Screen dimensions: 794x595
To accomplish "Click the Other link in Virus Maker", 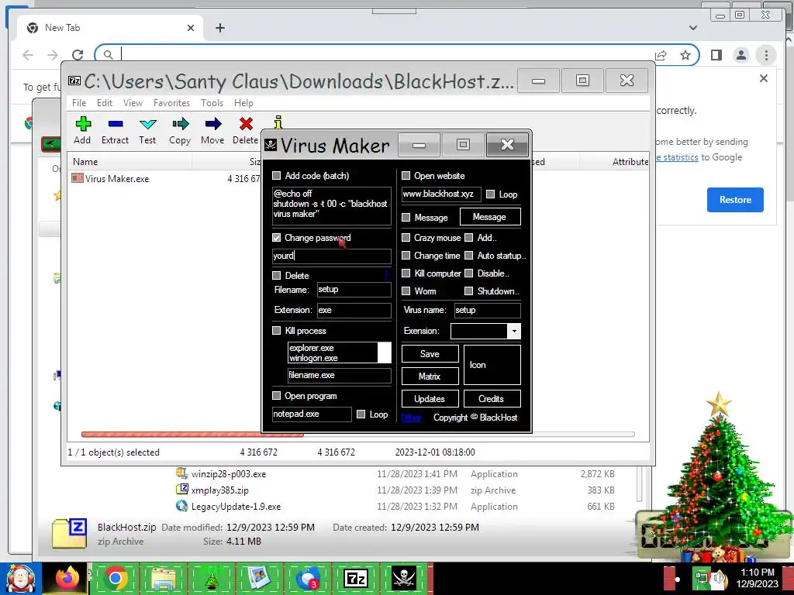I will (x=411, y=418).
